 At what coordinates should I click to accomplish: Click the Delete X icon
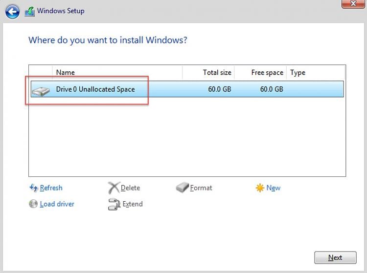[114, 188]
